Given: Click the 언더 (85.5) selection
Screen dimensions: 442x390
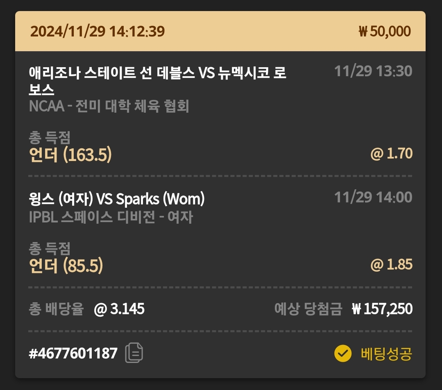Looking at the screenshot, I should click(x=66, y=266).
